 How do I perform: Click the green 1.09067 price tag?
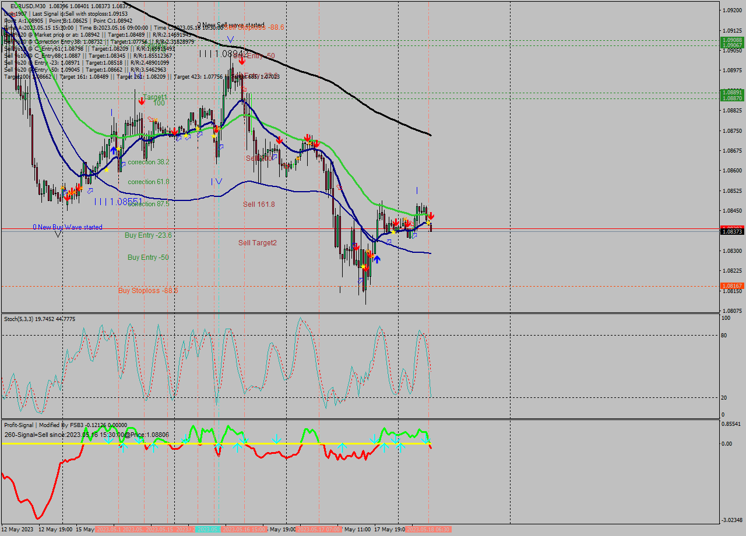click(x=731, y=45)
